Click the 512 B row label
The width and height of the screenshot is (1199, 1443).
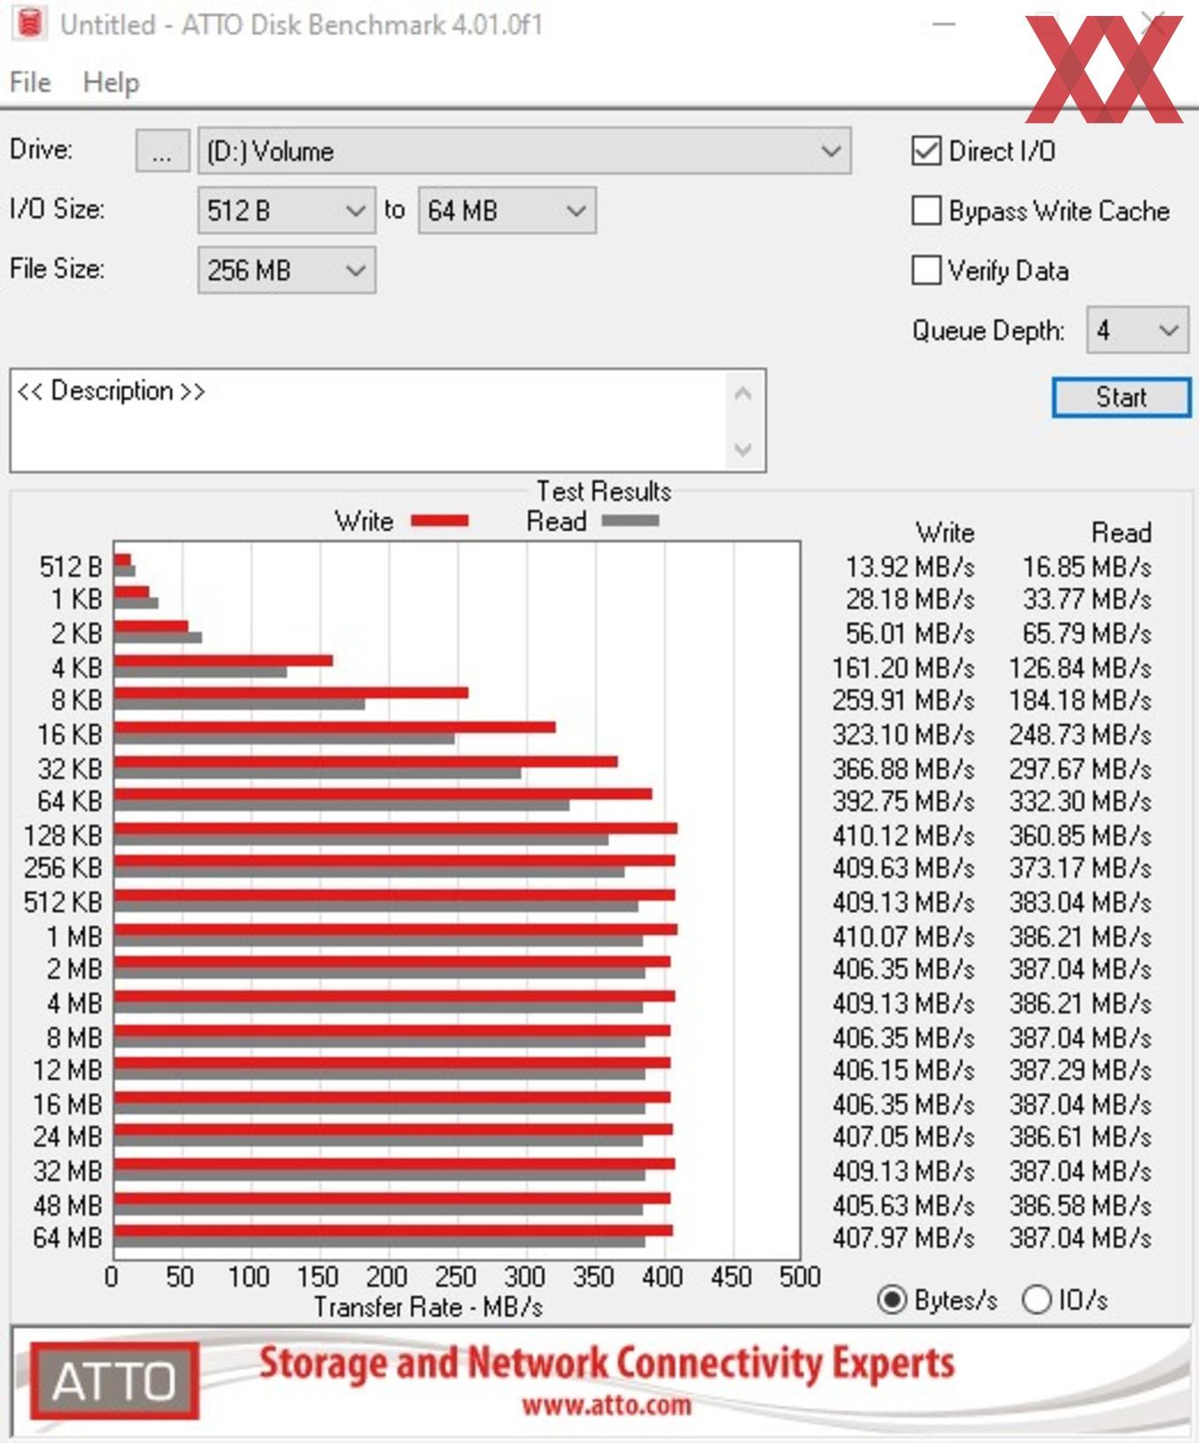coord(71,567)
